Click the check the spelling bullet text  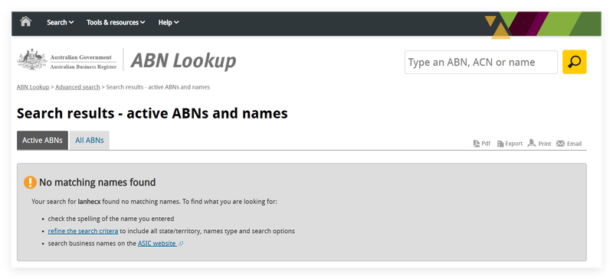(x=111, y=219)
